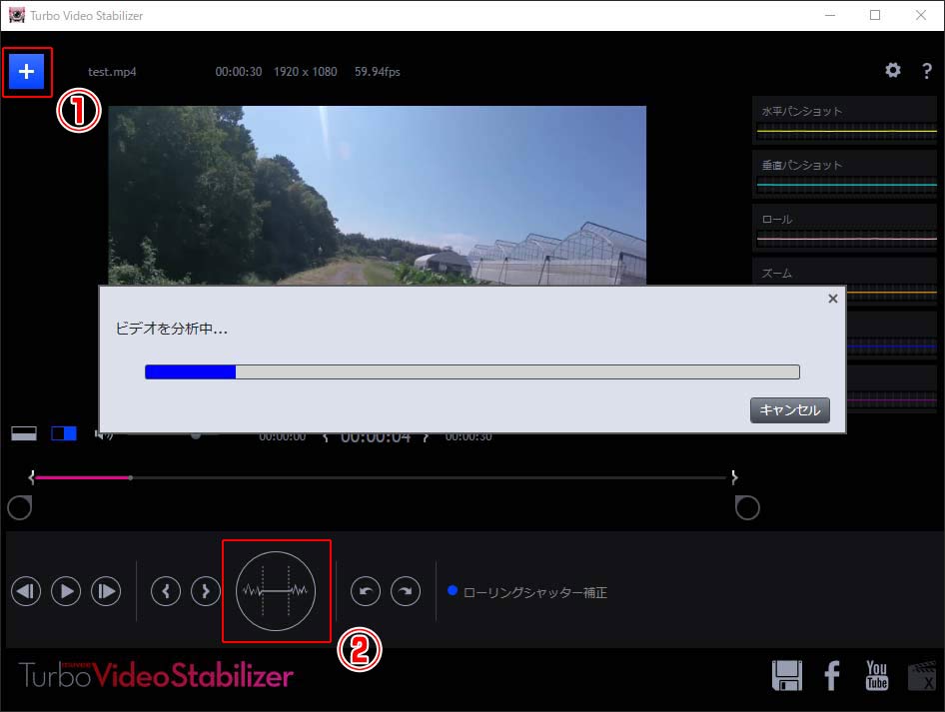Share the video to Facebook

click(x=832, y=675)
